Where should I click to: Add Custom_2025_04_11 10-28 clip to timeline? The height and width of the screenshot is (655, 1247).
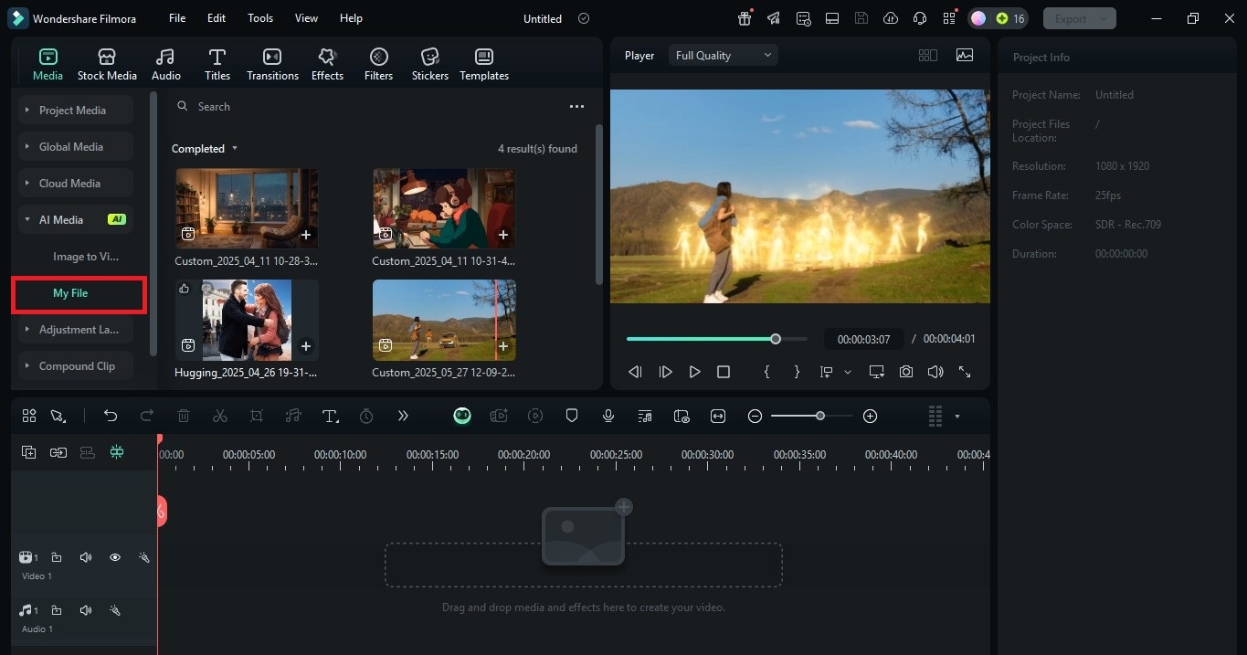pos(306,235)
